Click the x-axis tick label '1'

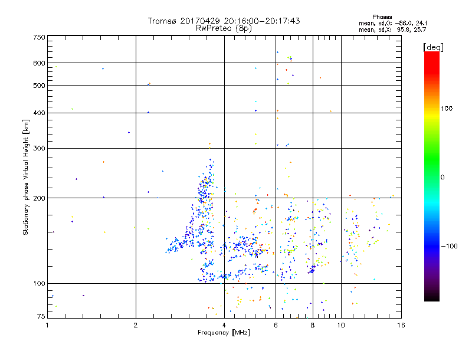point(47,325)
